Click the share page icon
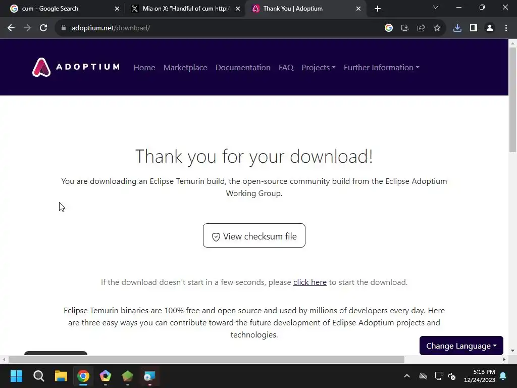 (x=421, y=28)
